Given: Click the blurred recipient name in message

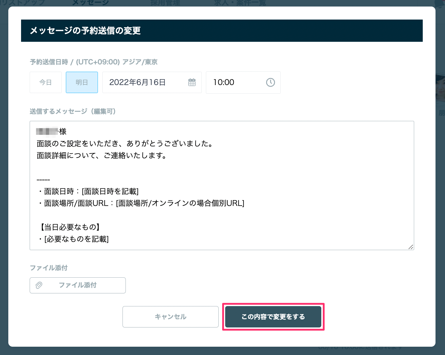Looking at the screenshot, I should click(x=47, y=131).
